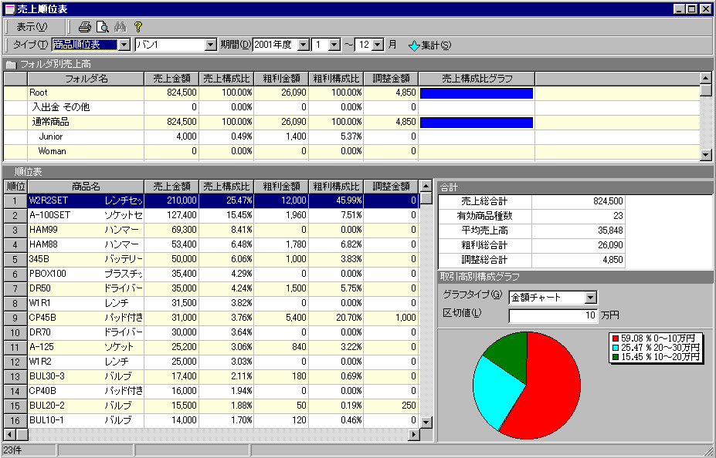The image size is (716, 458).
Task: Expand the グラフタイプ dropdown showing 金額チャート
Action: [x=591, y=298]
